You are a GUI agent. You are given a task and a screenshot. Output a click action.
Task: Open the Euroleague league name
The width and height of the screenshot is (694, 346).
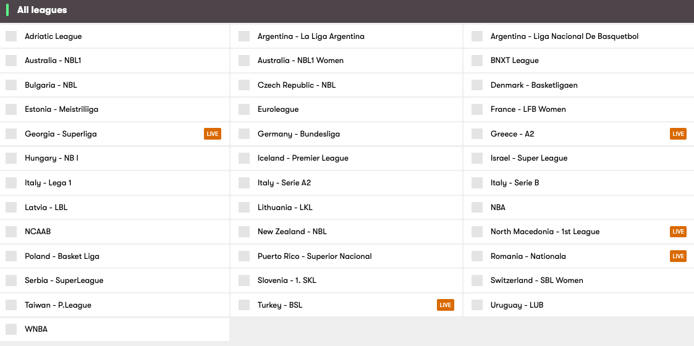pos(278,109)
